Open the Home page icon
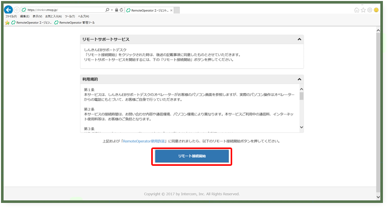 [x=357, y=10]
